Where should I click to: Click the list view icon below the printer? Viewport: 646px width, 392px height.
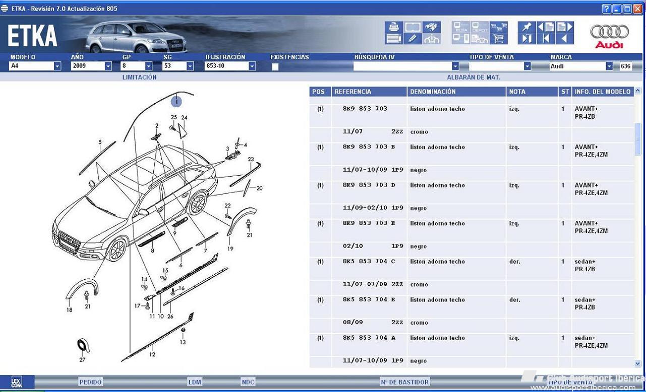394,39
